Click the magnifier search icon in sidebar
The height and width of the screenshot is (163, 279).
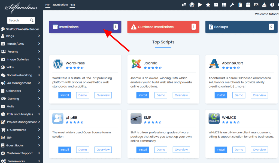(32, 20)
